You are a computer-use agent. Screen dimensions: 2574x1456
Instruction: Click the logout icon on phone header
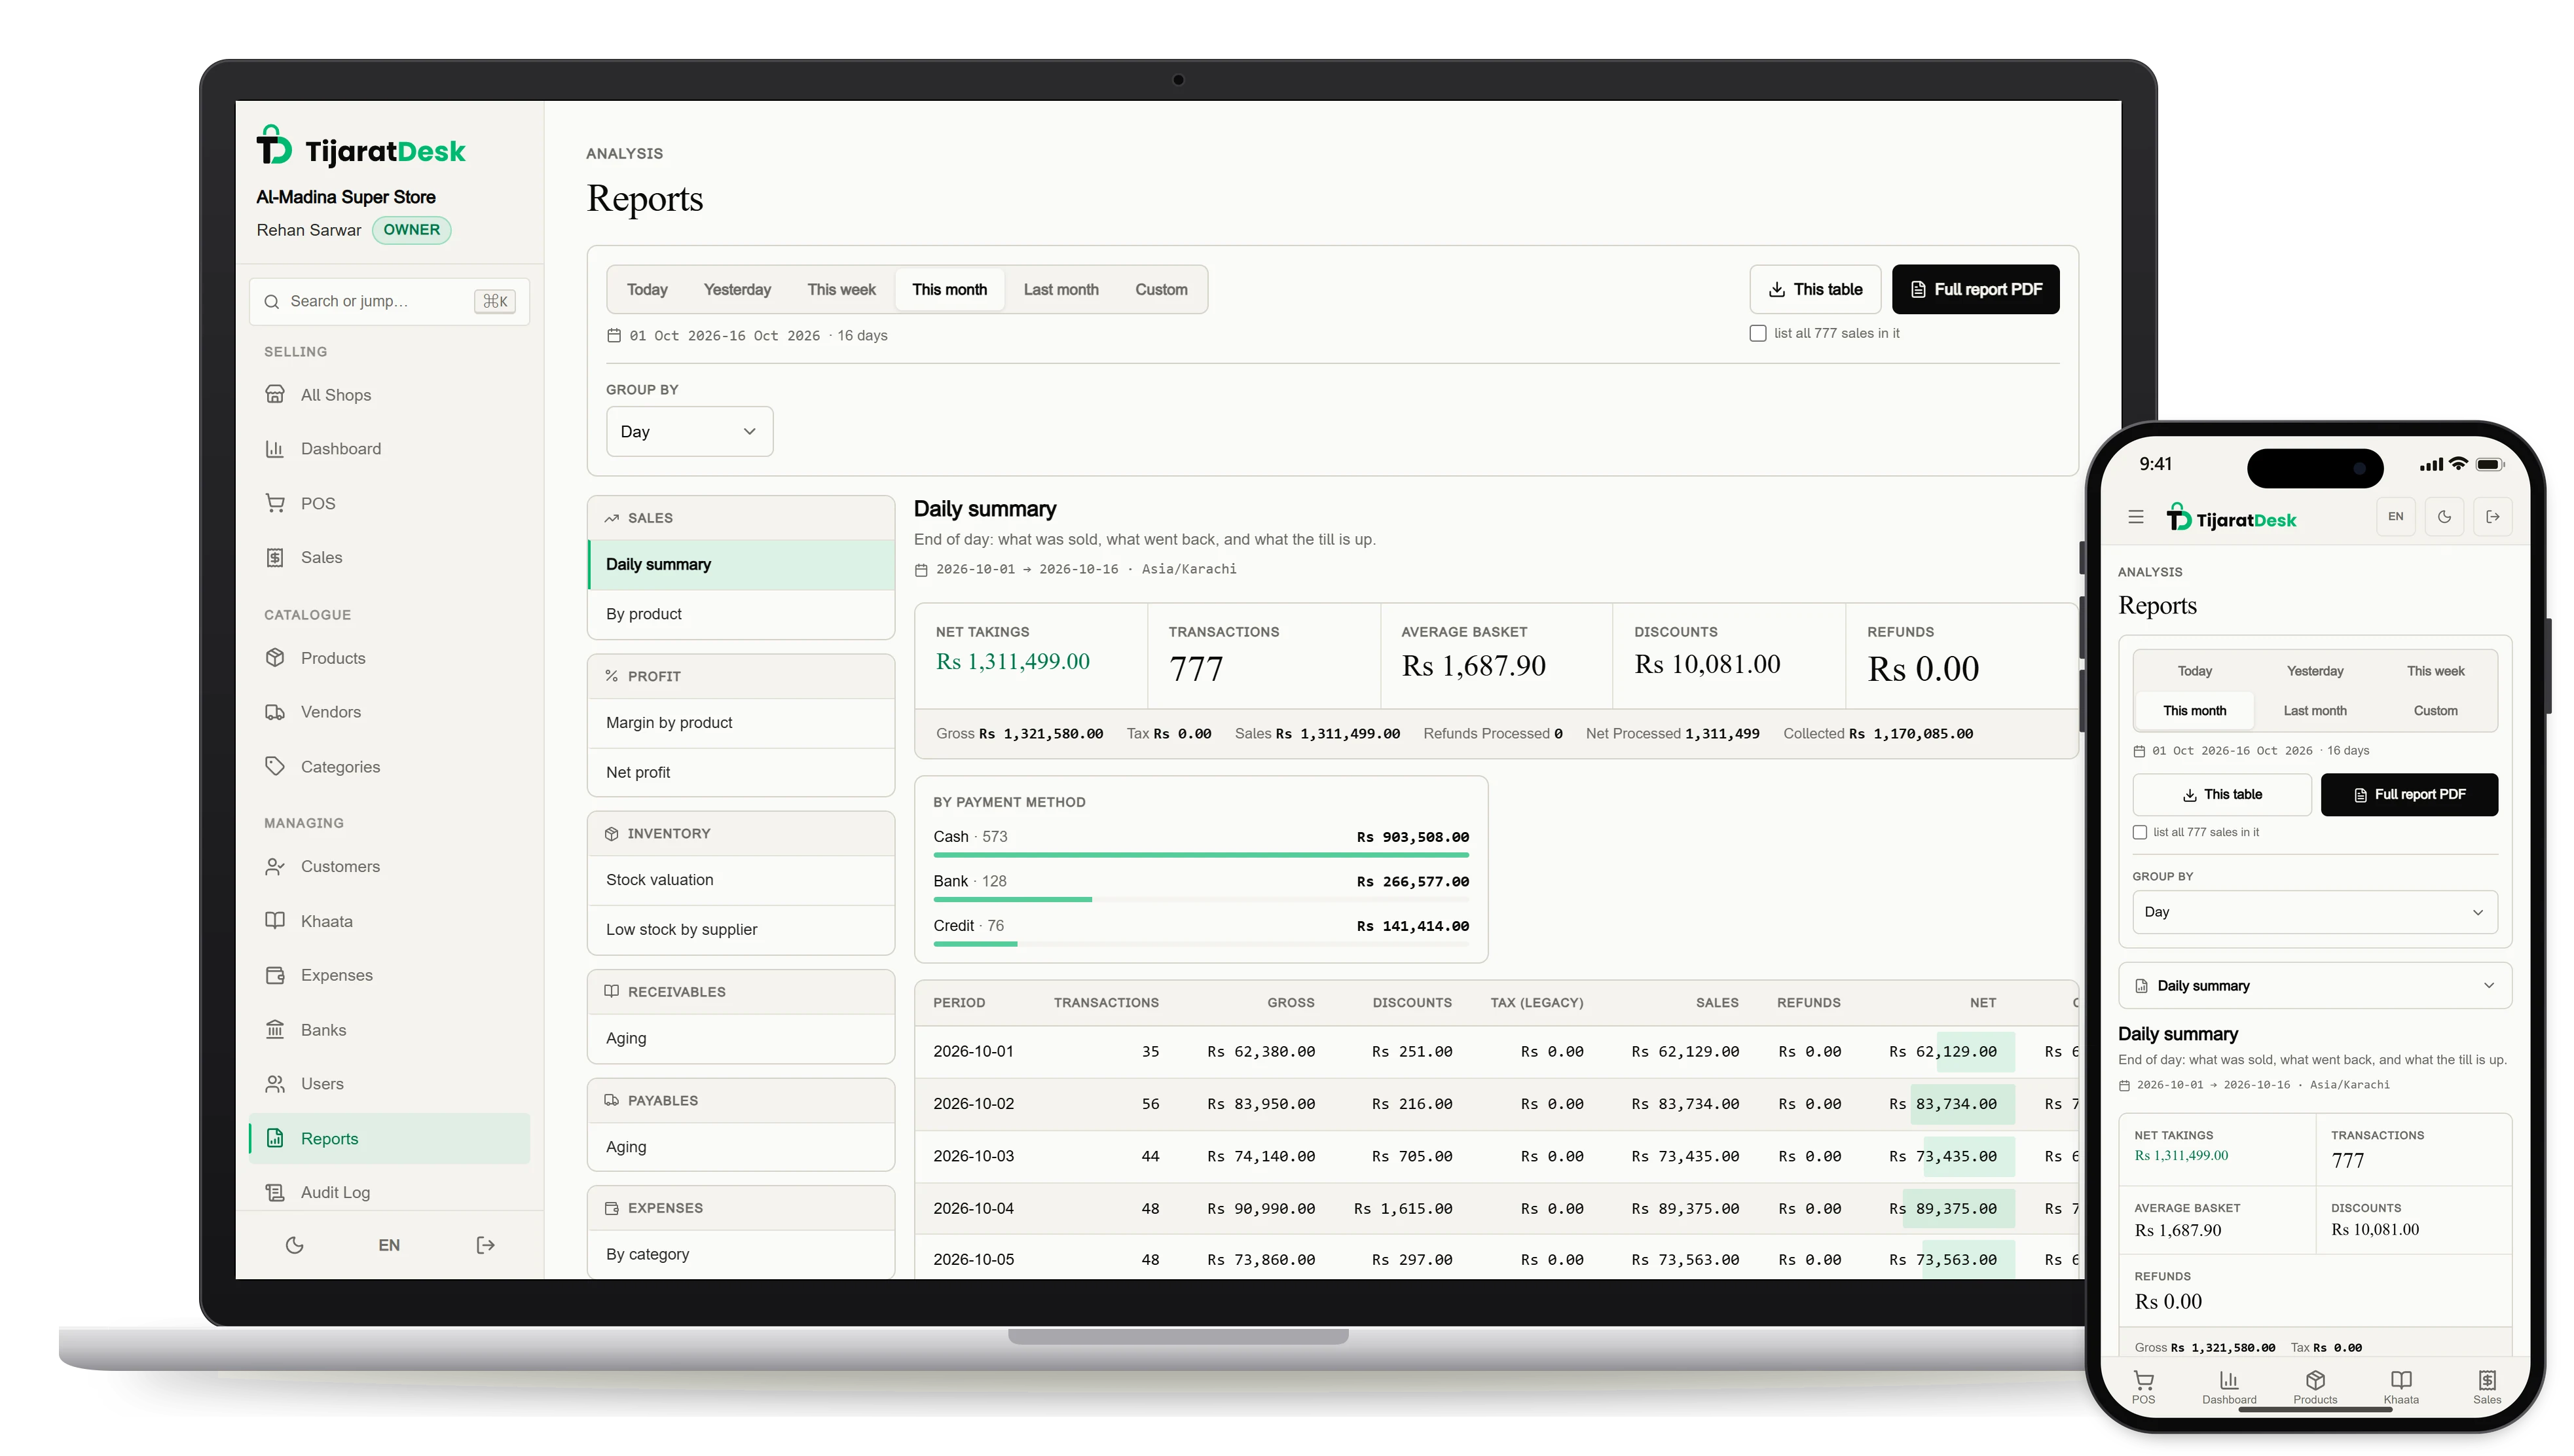(x=2493, y=517)
